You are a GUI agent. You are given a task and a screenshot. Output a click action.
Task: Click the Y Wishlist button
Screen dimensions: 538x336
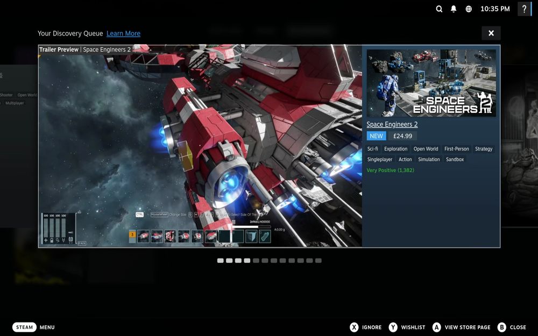click(407, 327)
